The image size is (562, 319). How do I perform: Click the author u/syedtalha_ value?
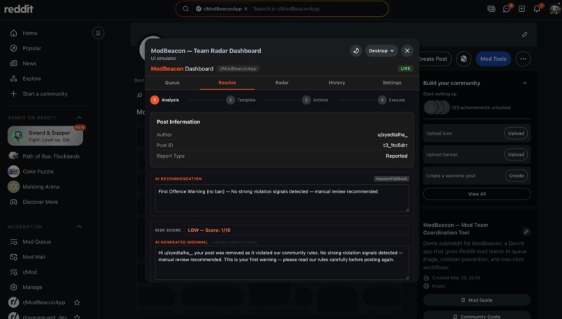[x=392, y=135]
